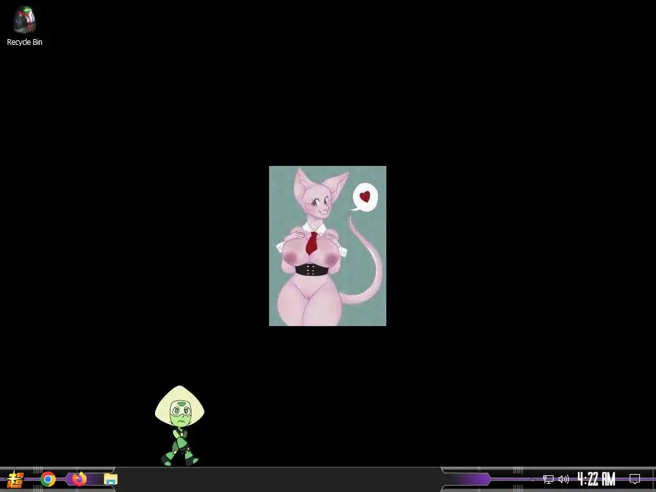Open the 4:22 AM clock flyout

point(596,479)
